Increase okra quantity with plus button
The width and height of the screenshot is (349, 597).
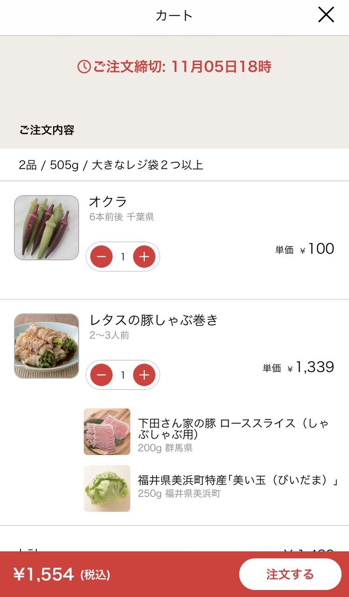[144, 257]
